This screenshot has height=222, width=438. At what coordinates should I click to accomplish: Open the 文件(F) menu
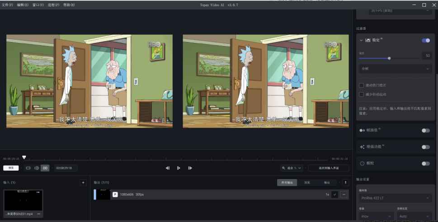click(8, 5)
